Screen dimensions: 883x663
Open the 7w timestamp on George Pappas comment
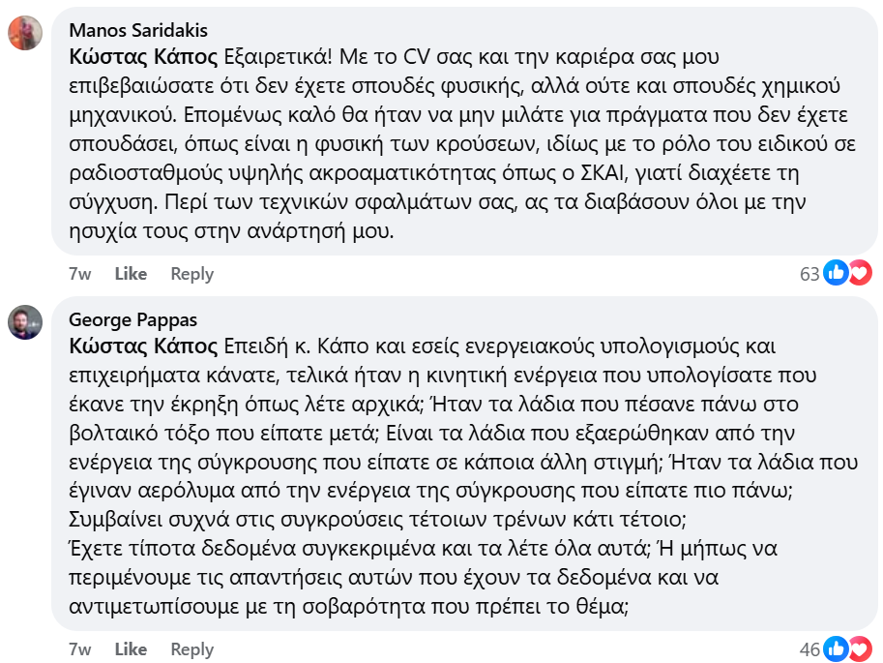click(79, 649)
